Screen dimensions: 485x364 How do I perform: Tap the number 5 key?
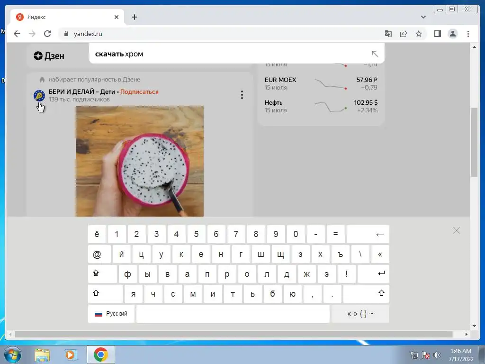196,234
